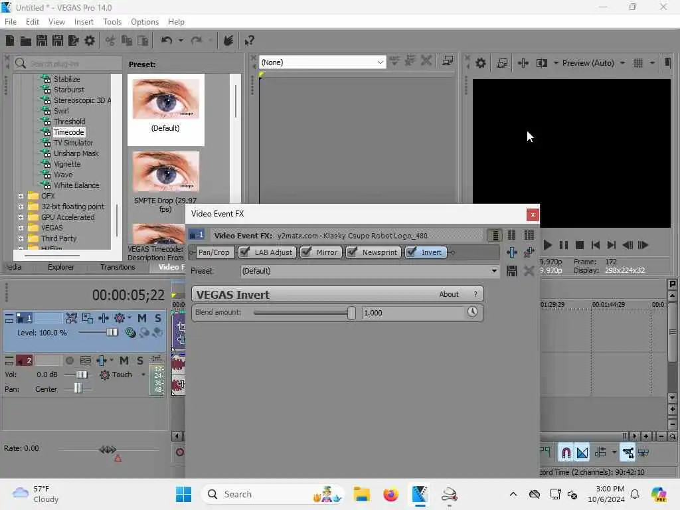The image size is (680, 510).
Task: Click the Blend amount slider handle
Action: [x=351, y=312]
